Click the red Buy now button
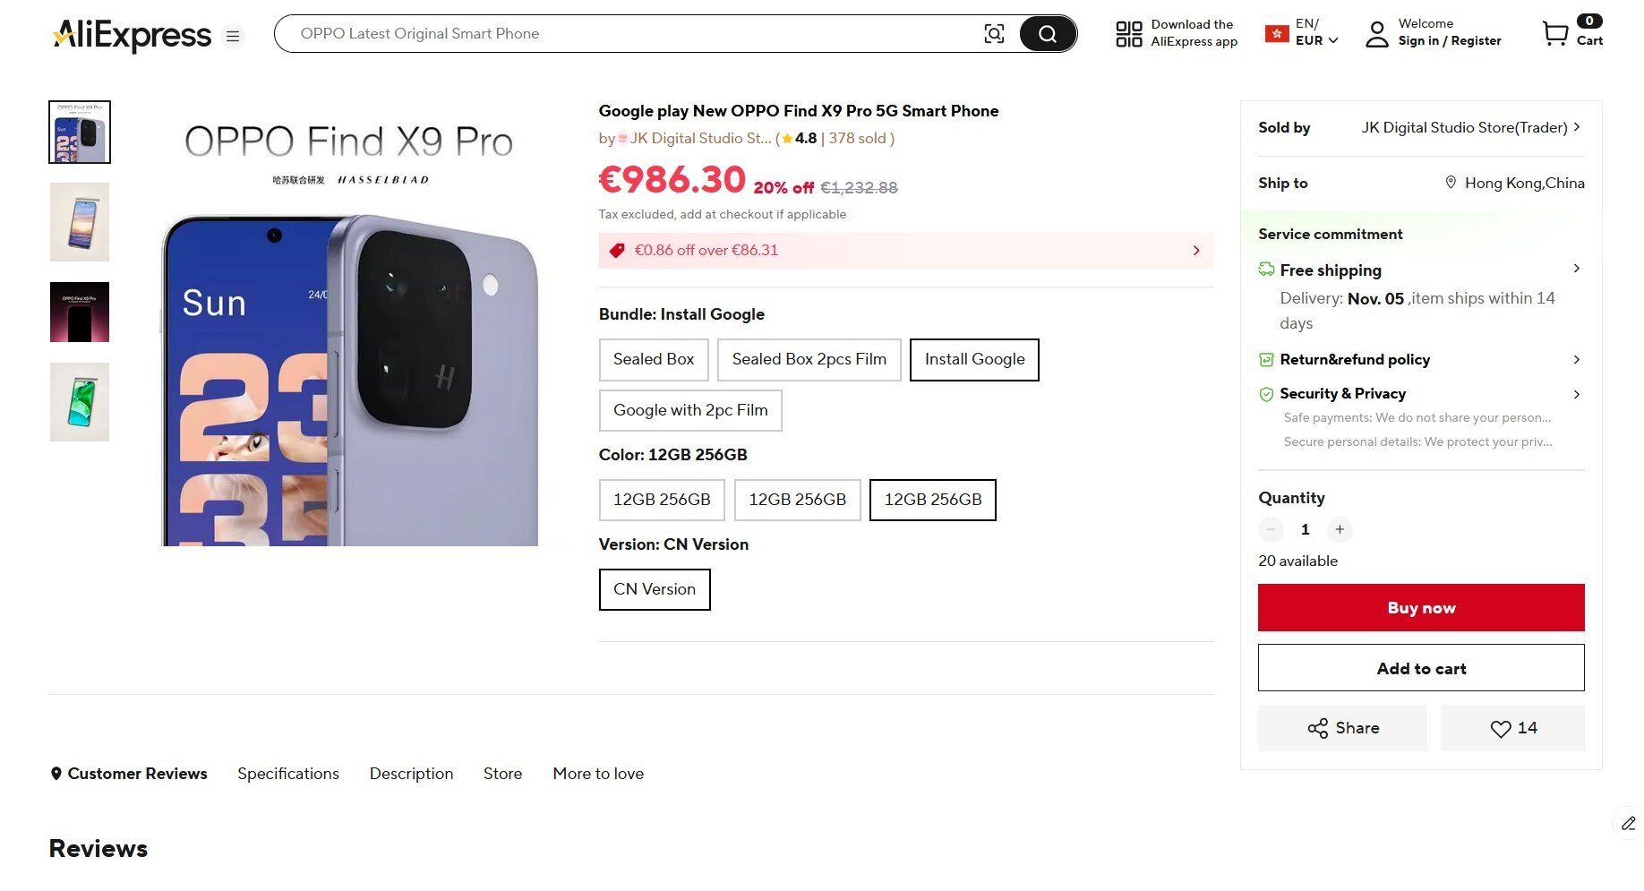Screen dimensions: 1644x891 1421,608
